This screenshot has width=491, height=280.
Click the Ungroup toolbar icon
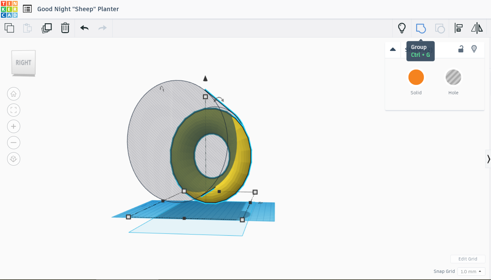[440, 28]
